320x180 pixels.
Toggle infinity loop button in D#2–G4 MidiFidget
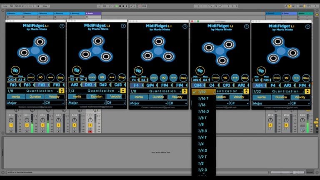[225, 77]
